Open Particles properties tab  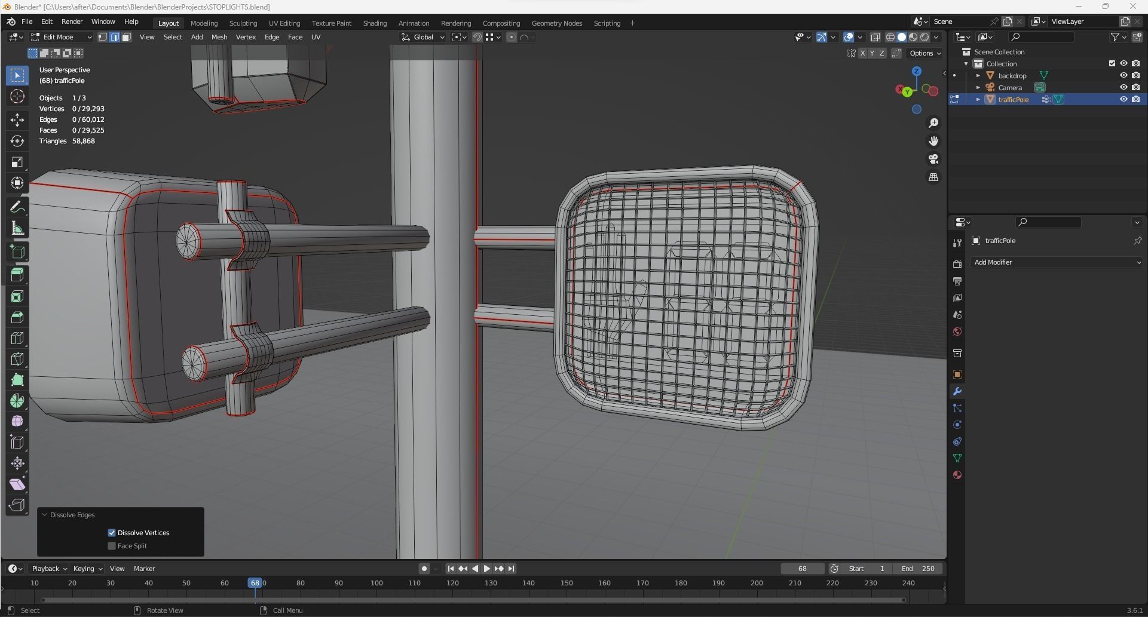(x=957, y=408)
